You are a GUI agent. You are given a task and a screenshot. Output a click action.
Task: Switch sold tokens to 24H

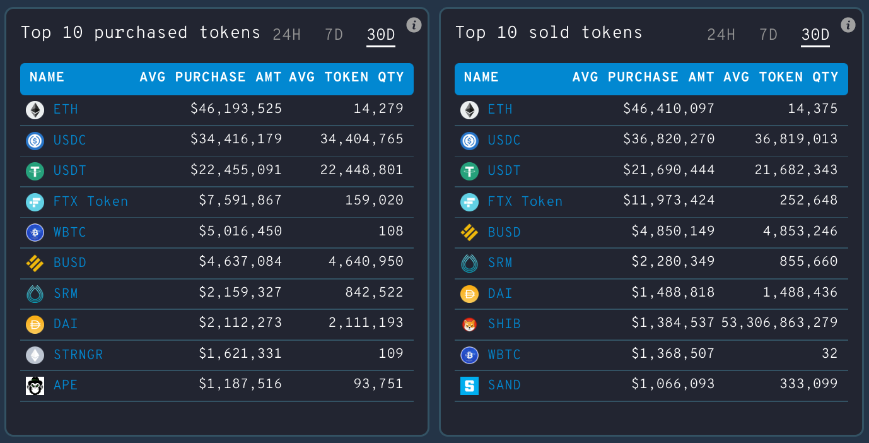(721, 35)
